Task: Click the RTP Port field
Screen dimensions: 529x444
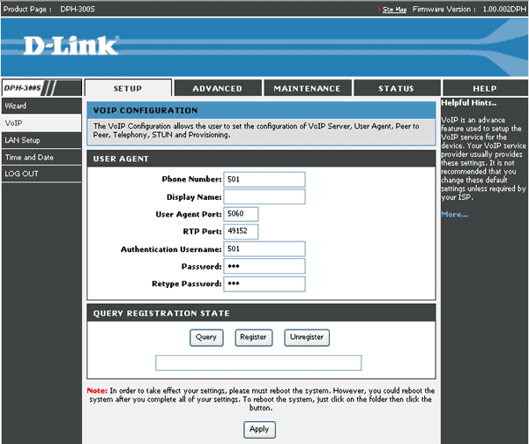Action: (x=241, y=232)
